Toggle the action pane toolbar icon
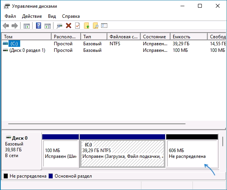This screenshot has height=190, width=227. [x=48, y=26]
